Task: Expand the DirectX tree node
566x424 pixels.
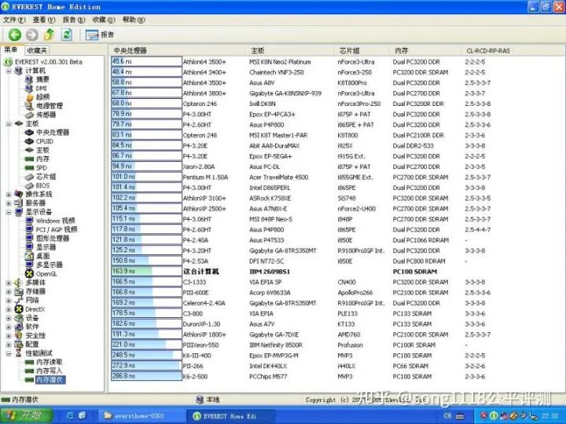Action: click(8, 309)
